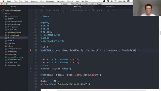Click the file icon beside README.md
This screenshot has height=91, width=161.
point(6,54)
